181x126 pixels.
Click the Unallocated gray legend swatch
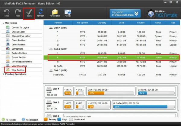71,119
